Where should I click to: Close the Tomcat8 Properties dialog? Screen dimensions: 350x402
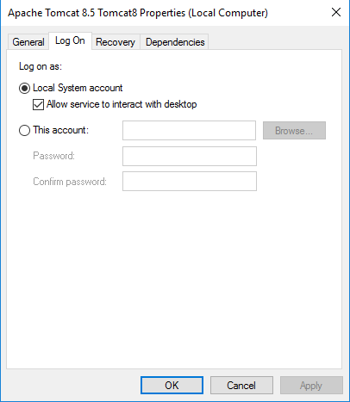[x=336, y=12]
